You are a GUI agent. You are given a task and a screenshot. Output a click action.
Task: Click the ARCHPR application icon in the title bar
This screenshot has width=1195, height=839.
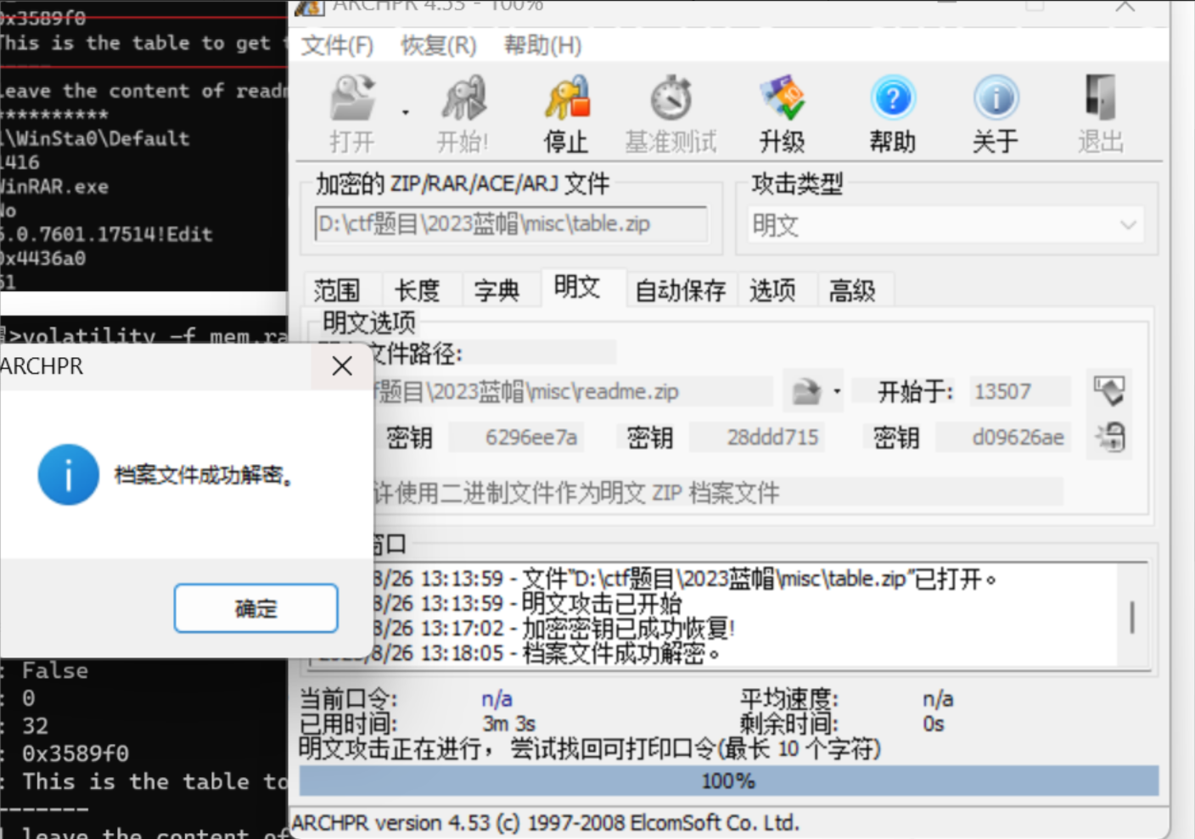click(x=309, y=7)
